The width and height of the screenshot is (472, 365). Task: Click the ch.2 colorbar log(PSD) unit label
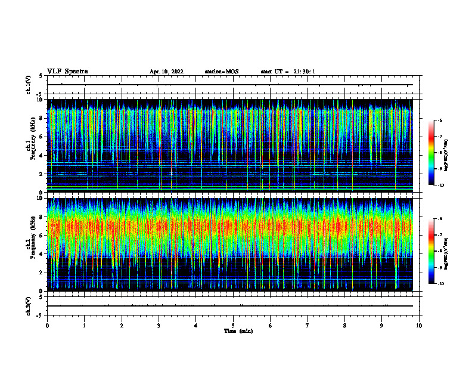pyautogui.click(x=446, y=254)
